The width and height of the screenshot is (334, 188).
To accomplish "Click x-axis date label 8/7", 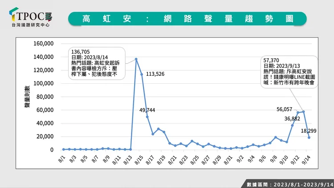I will (x=95, y=159).
